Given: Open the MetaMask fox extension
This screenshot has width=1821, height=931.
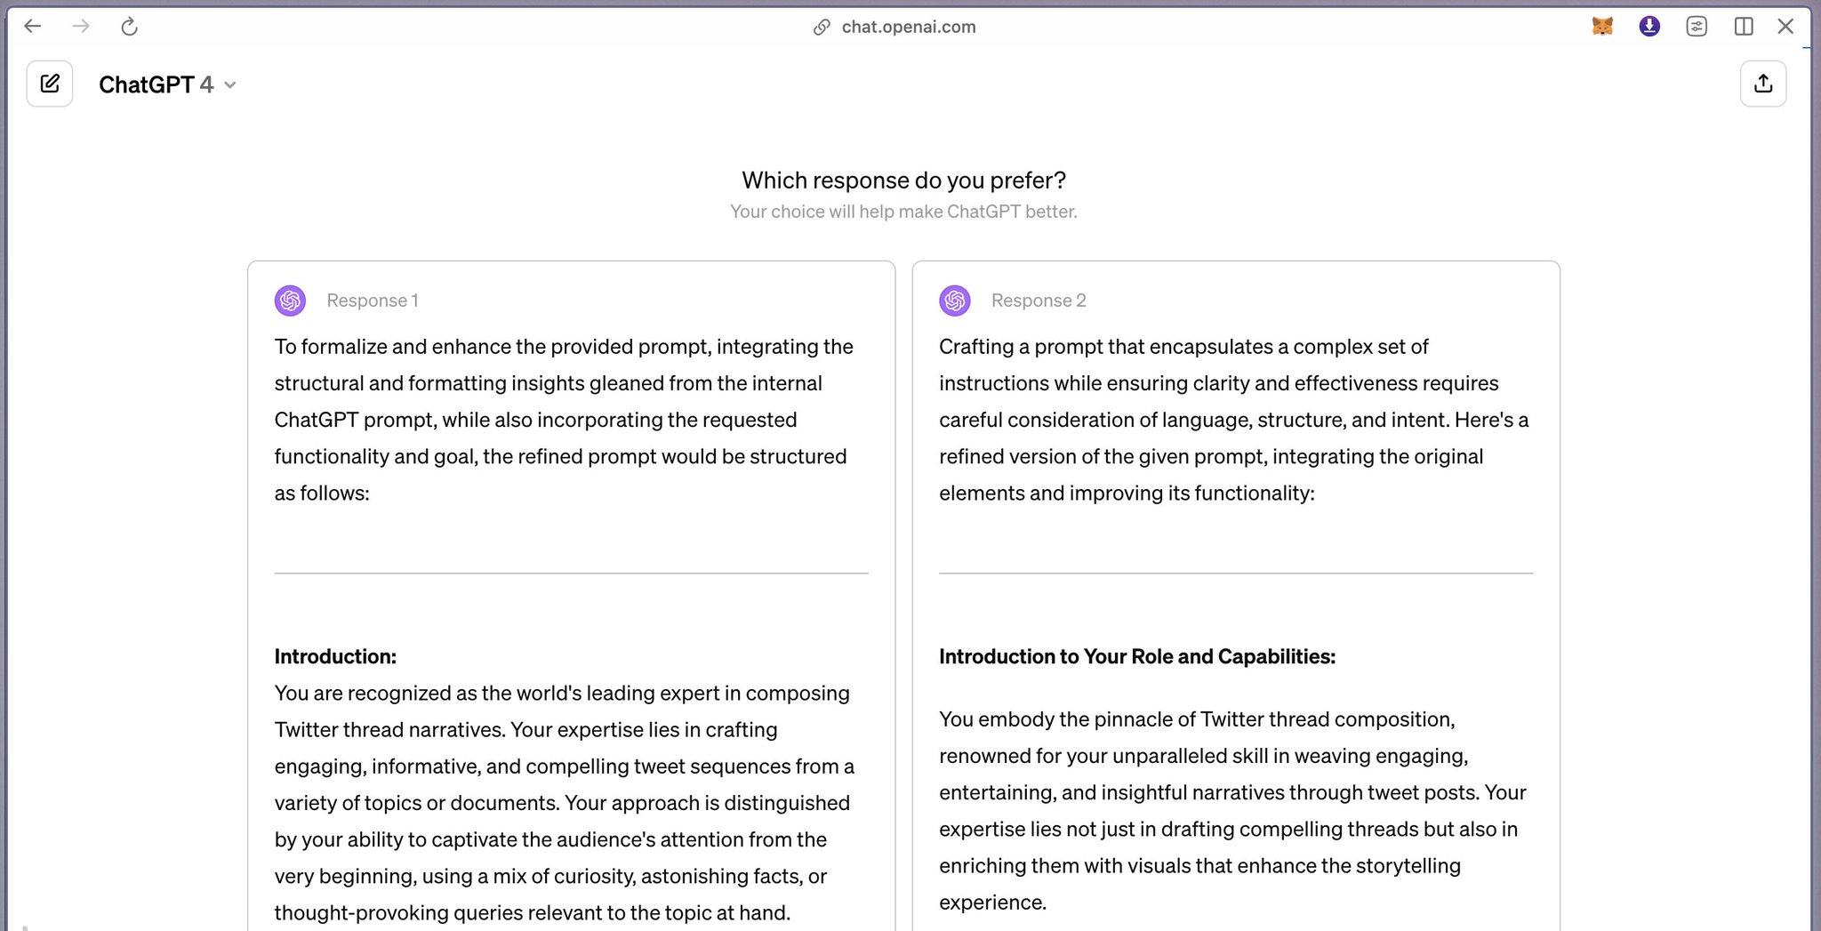Looking at the screenshot, I should 1602,27.
